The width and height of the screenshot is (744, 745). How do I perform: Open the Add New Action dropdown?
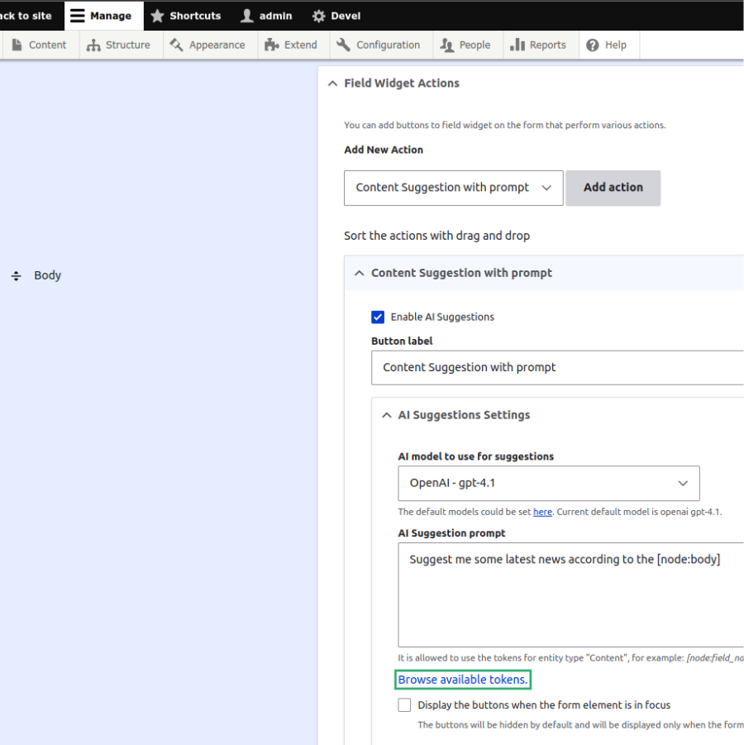pos(453,188)
